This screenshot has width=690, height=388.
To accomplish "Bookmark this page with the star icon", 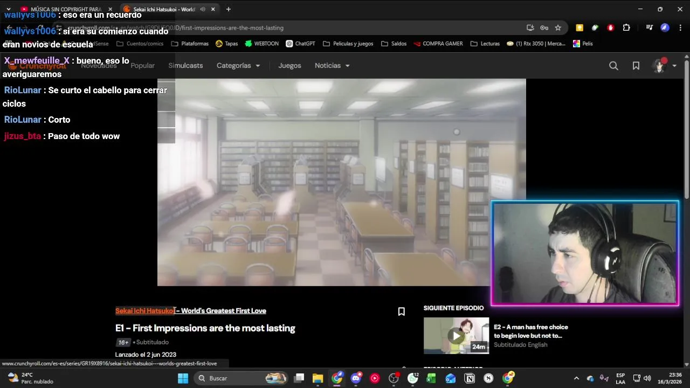I will pos(558,28).
